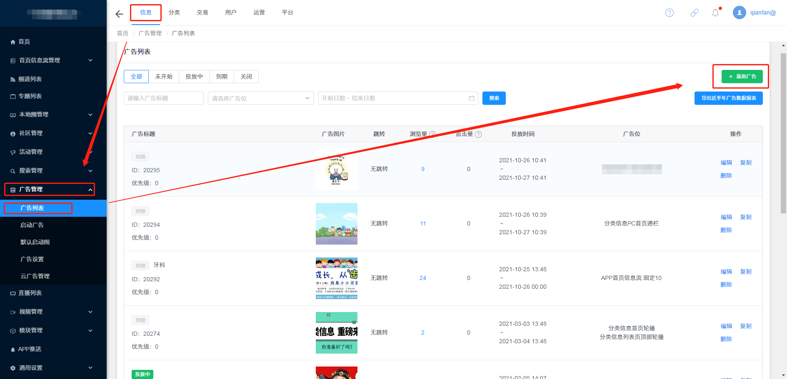Viewport: 787px width, 379px height.
Task: Click the link chain icon in header
Action: [695, 12]
